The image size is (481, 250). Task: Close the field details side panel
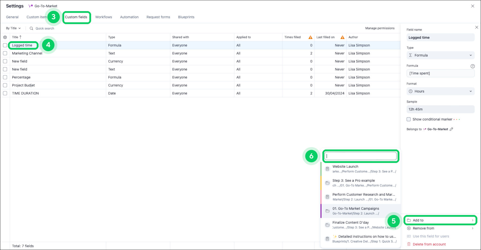click(476, 27)
